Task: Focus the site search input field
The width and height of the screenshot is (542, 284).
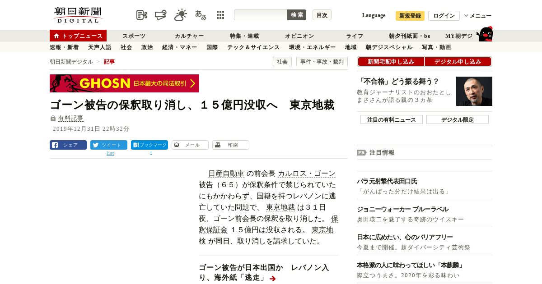Action: (x=261, y=15)
